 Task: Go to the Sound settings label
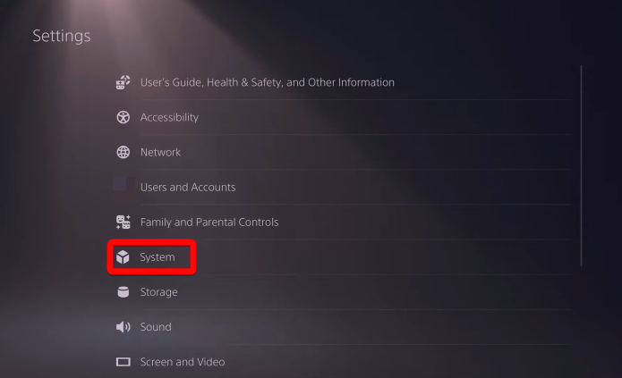pyautogui.click(x=156, y=327)
